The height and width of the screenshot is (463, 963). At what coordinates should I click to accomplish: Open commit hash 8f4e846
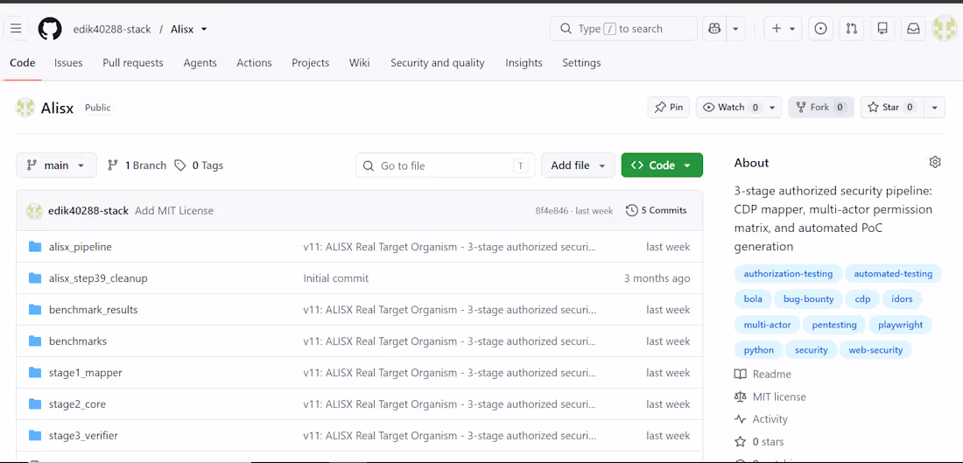click(552, 211)
